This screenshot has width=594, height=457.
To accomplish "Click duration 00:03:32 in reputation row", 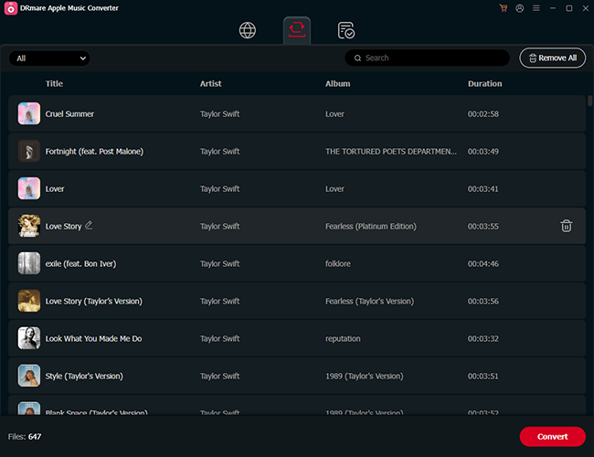I will pyautogui.click(x=483, y=339).
